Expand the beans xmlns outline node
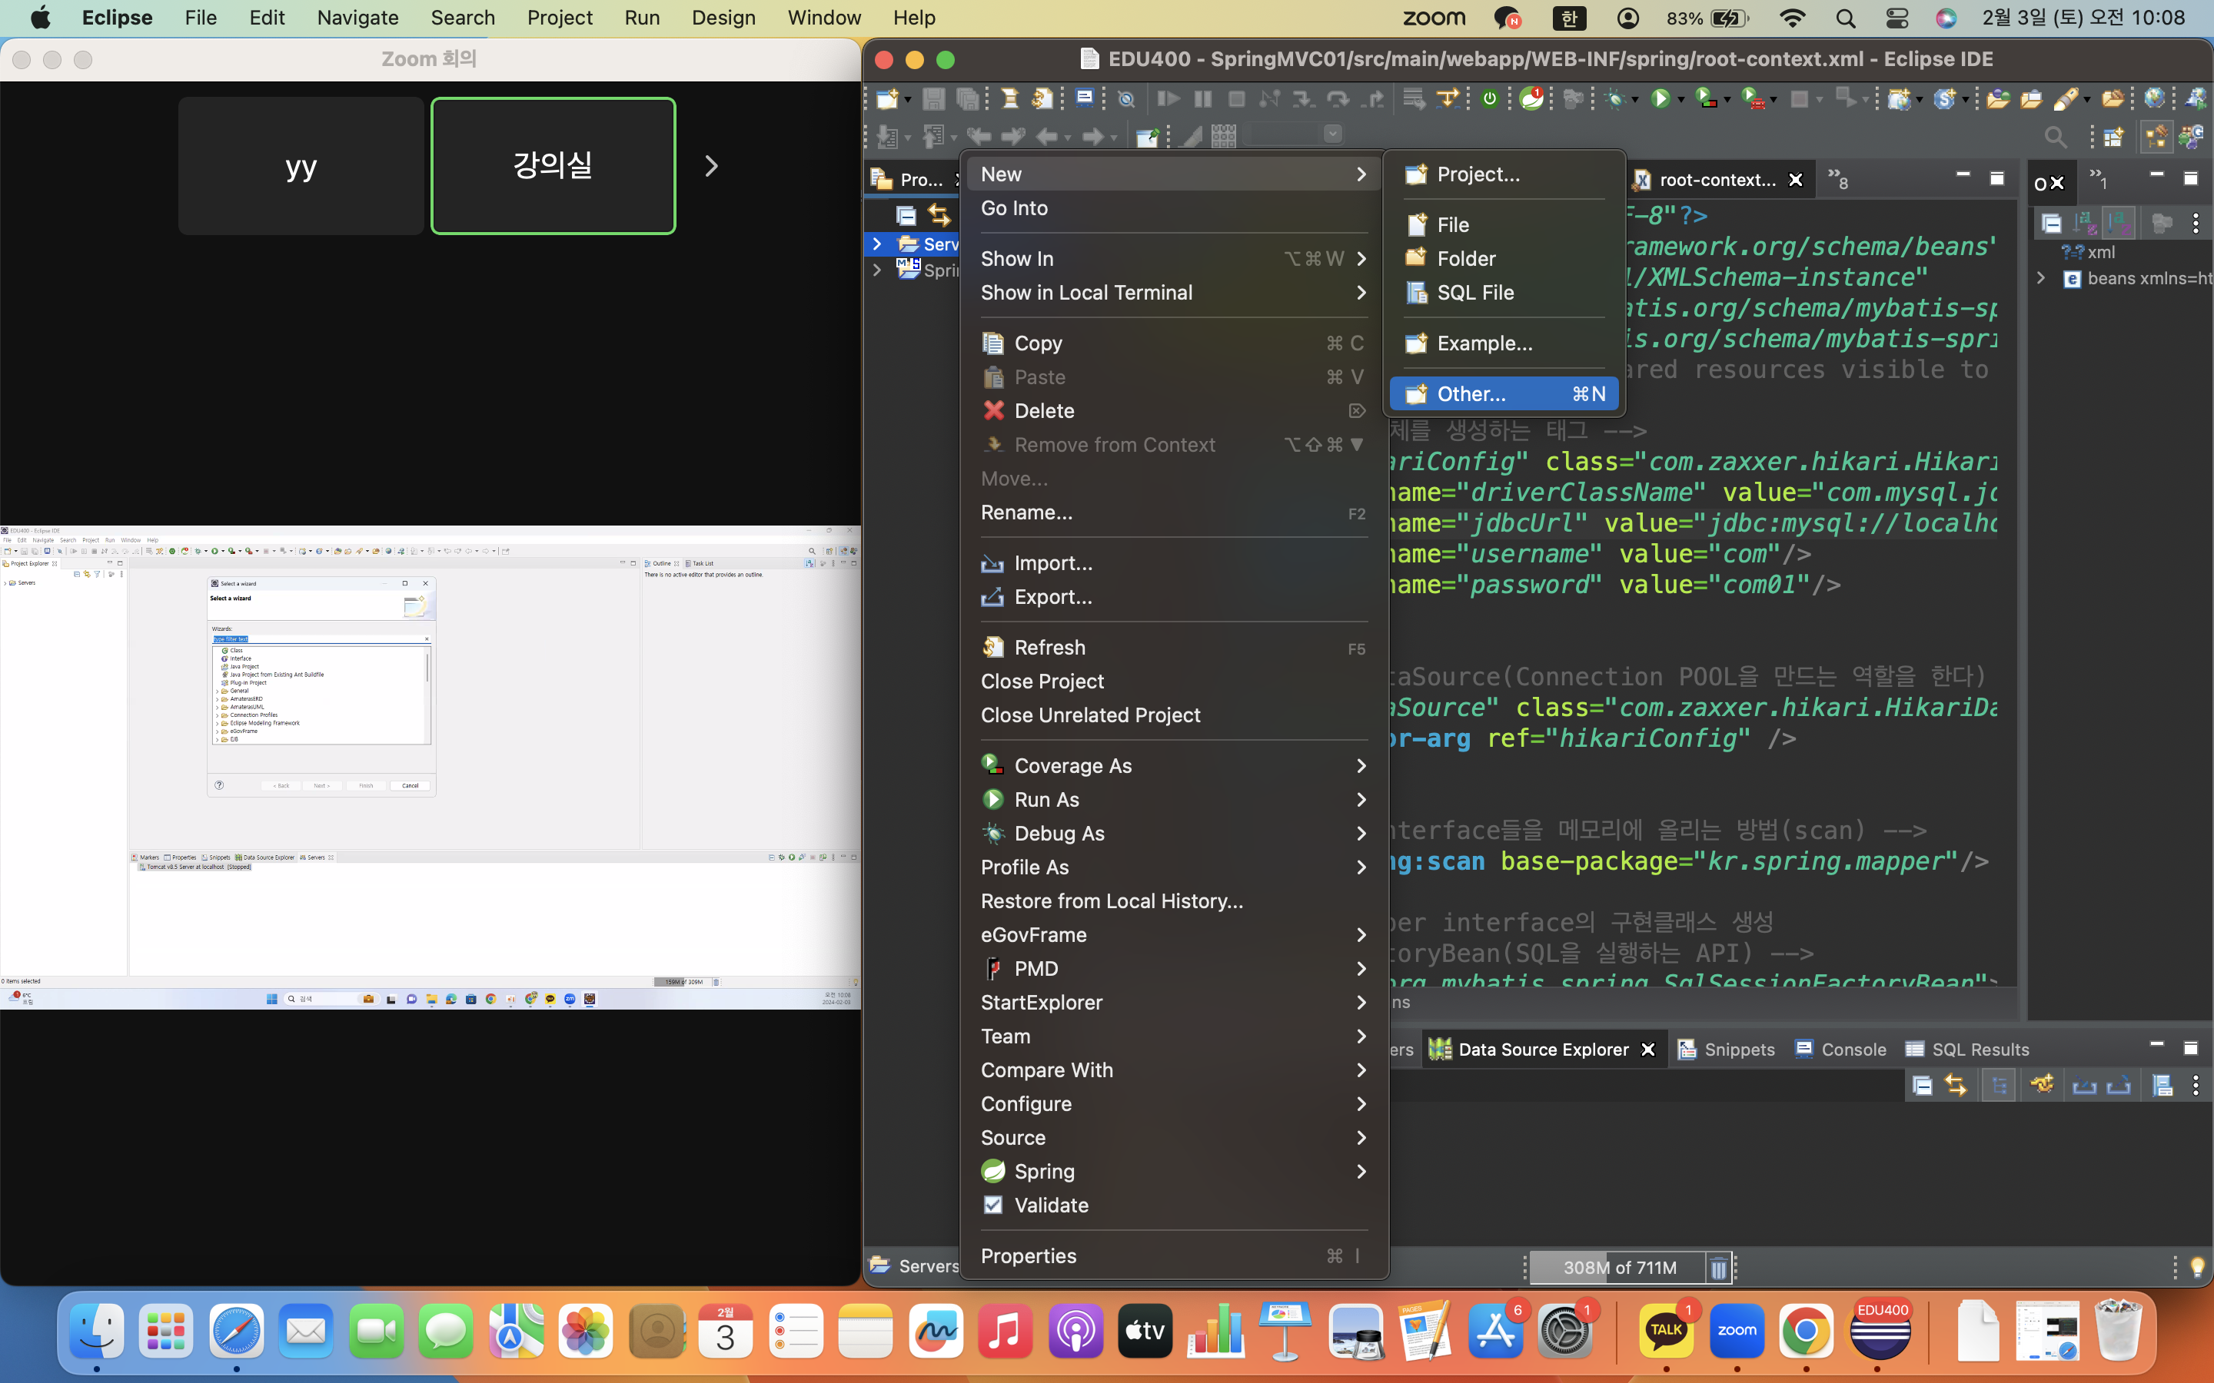2214x1383 pixels. (x=2041, y=278)
